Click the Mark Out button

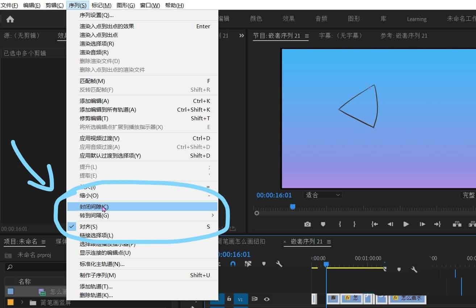(x=354, y=224)
